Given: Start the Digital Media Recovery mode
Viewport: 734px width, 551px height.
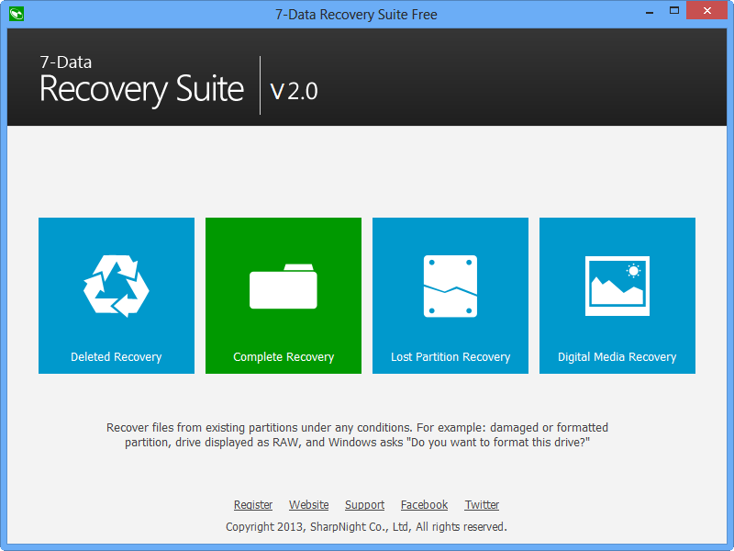Looking at the screenshot, I should pyautogui.click(x=617, y=356).
